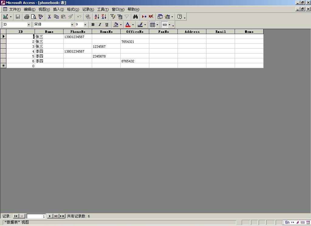Go to next record navigation button
This screenshot has height=226, width=311.
pyautogui.click(x=50, y=216)
